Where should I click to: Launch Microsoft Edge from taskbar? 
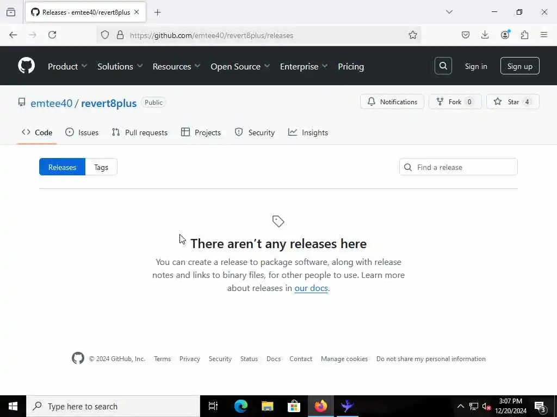coord(240,406)
